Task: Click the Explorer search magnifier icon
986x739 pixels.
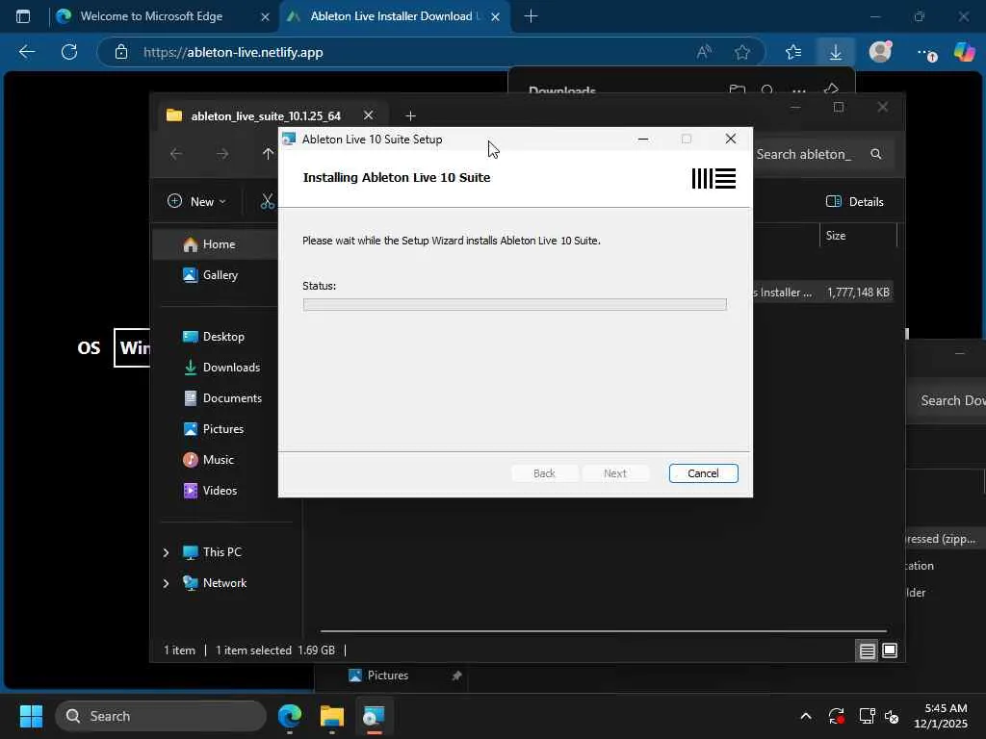Action: pos(876,154)
